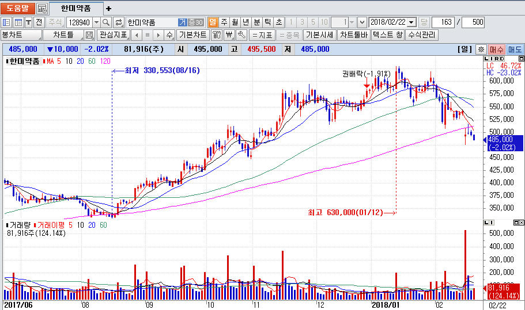Click the snowflake icon beside 매수

point(481,49)
